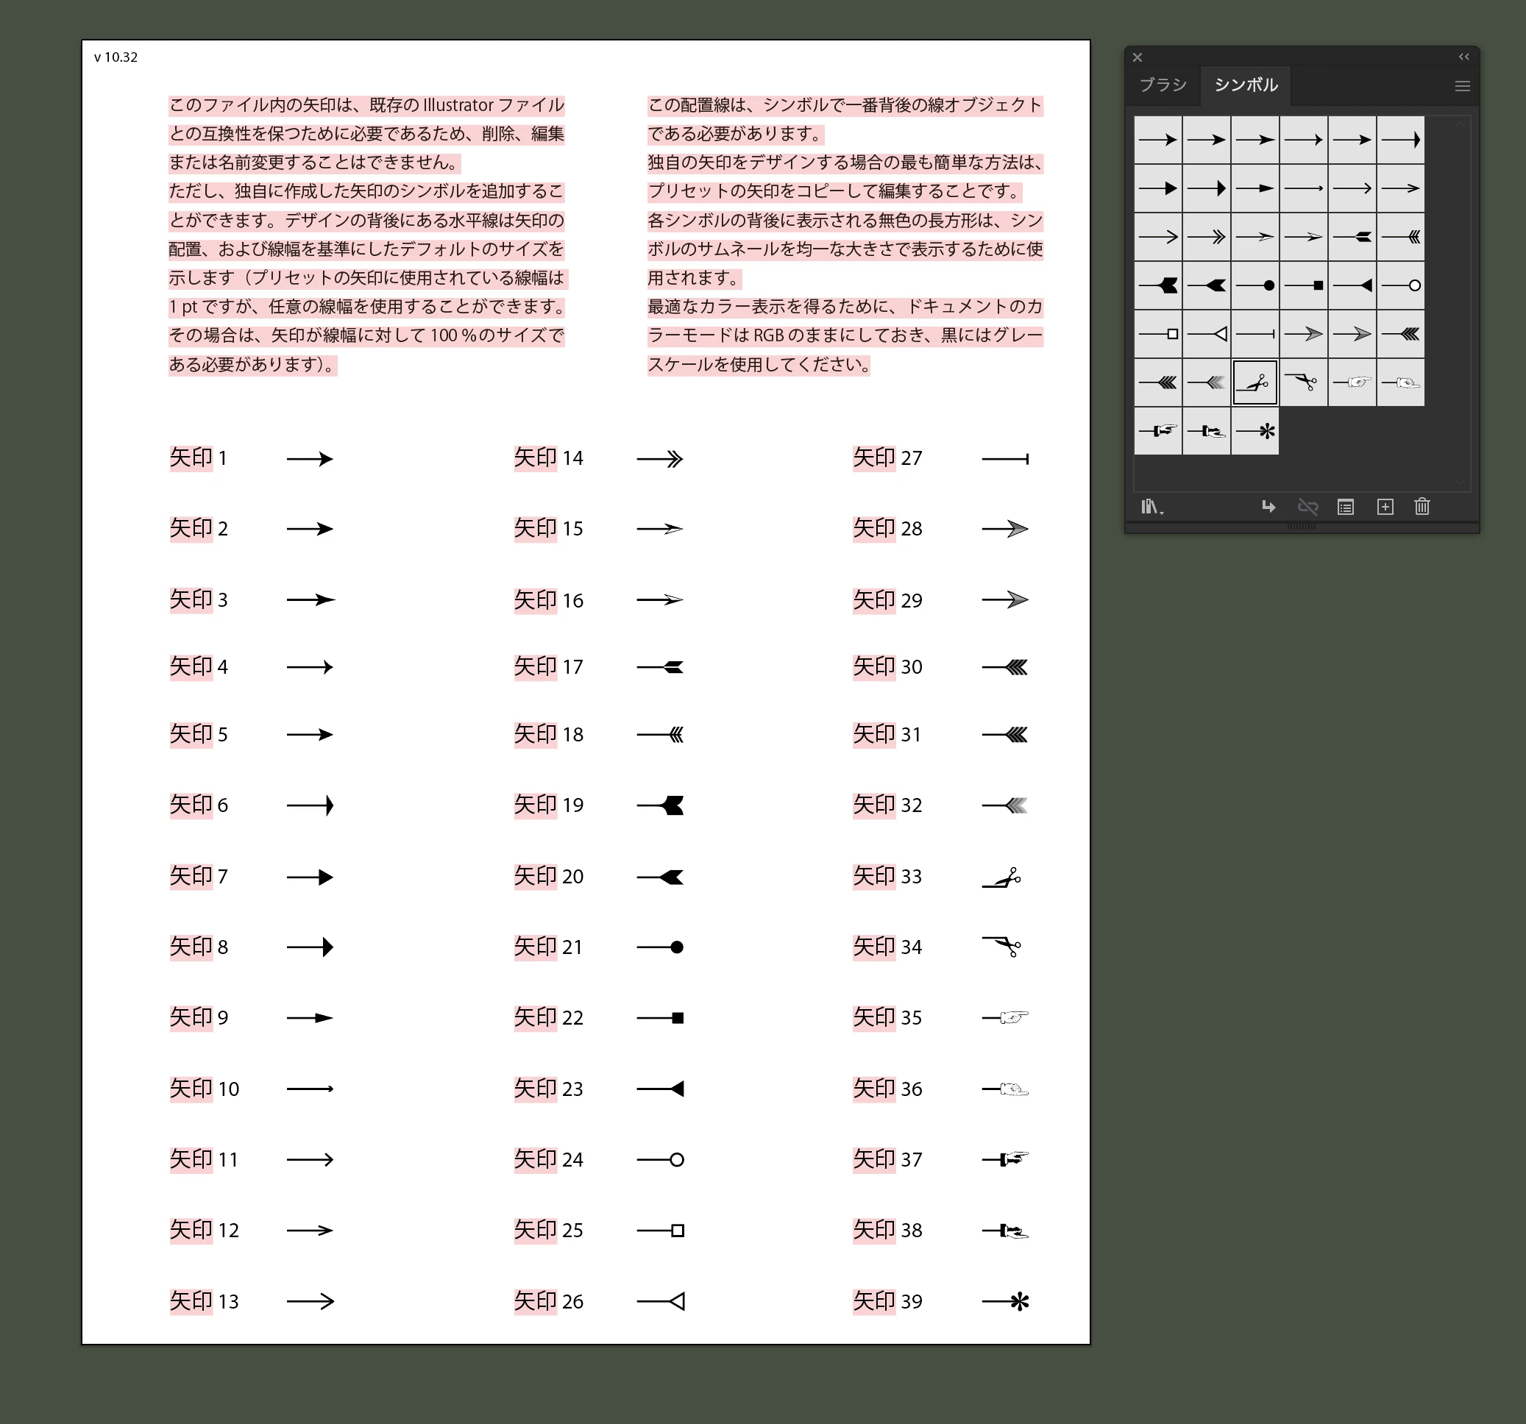Collapse the panel with double-chevron icon
Image resolution: width=1526 pixels, height=1424 pixels.
pos(1463,57)
